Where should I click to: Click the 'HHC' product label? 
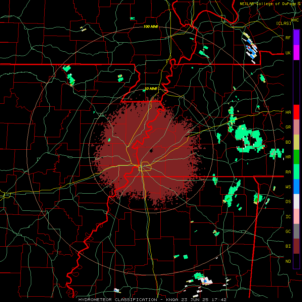point(295,20)
